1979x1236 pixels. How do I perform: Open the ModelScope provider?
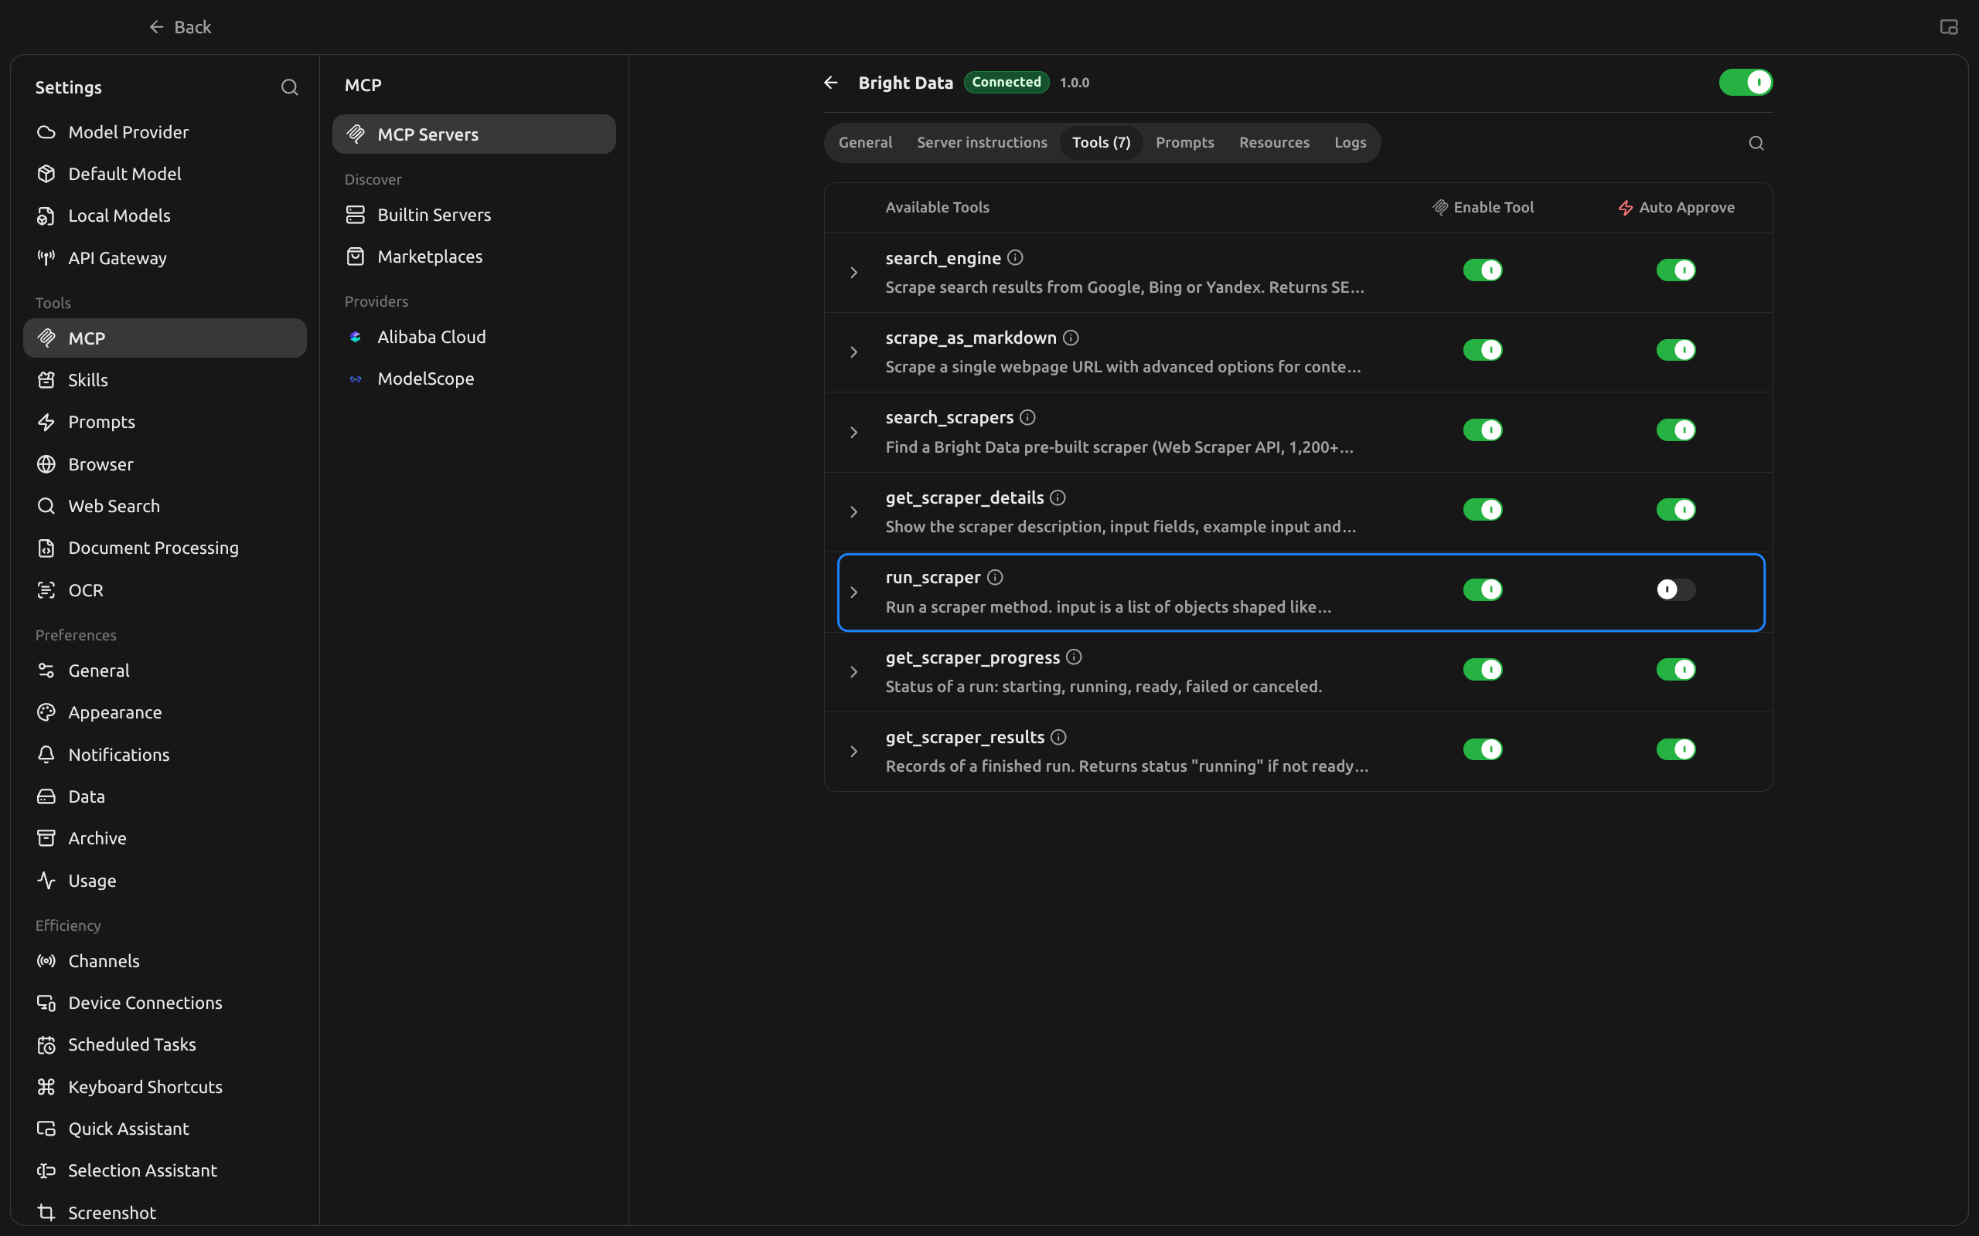pos(473,379)
